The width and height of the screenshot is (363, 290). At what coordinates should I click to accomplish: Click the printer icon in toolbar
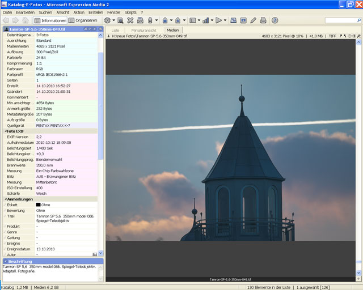point(263,20)
